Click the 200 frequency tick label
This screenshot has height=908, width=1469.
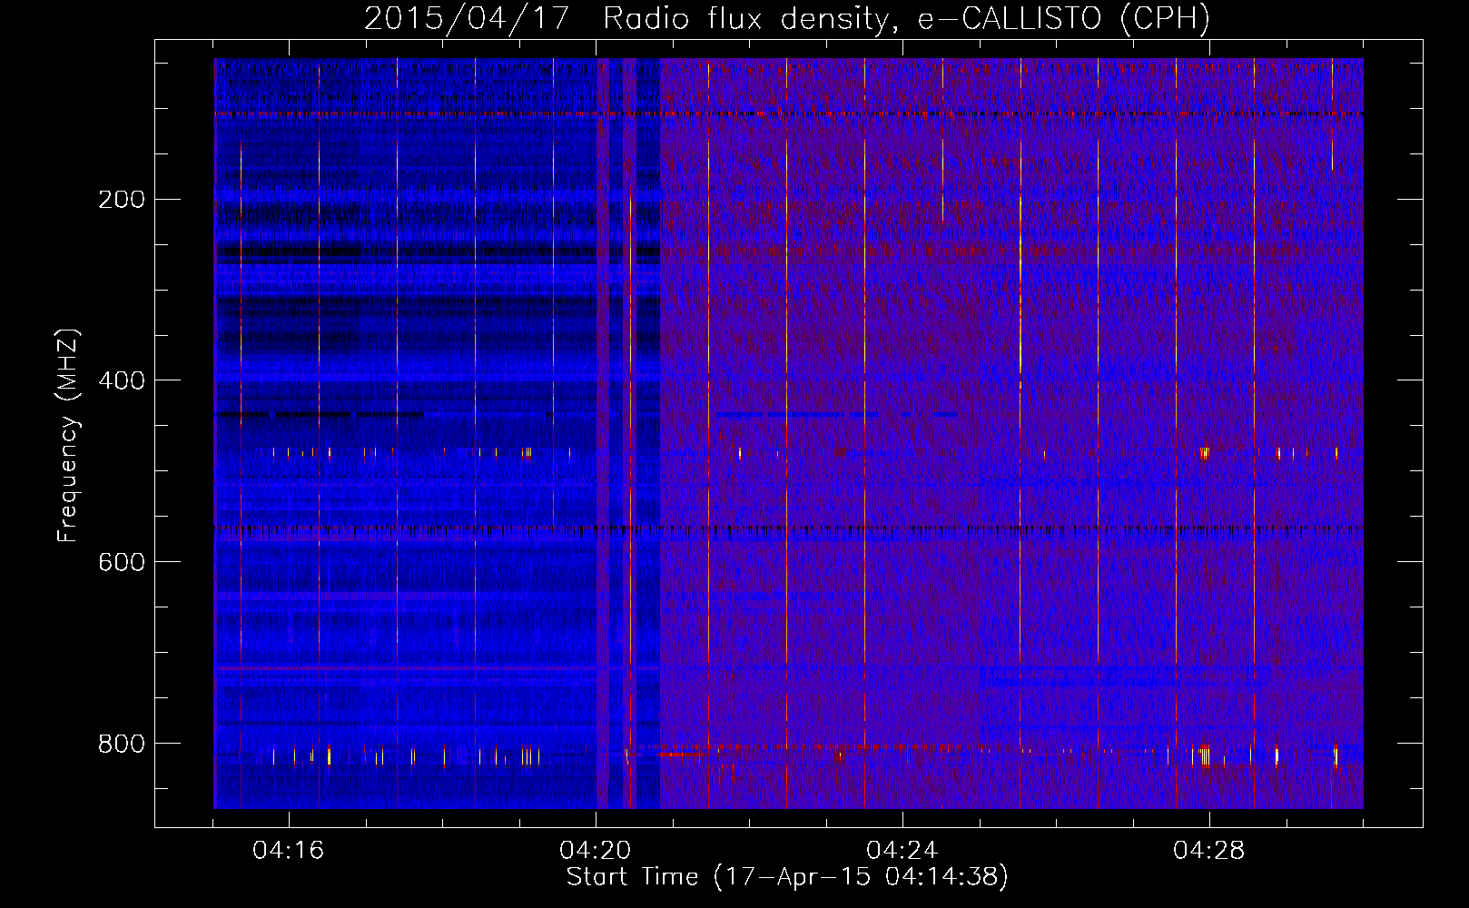(x=122, y=200)
